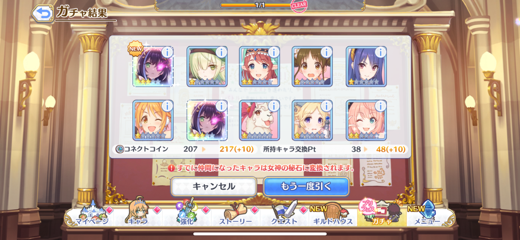Open info for orange-haired winking character

pos(167,106)
